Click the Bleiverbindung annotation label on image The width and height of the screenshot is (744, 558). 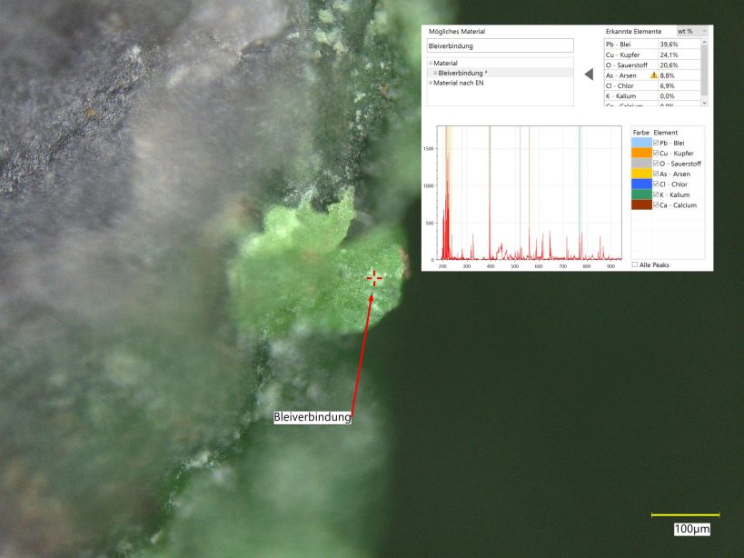312,417
